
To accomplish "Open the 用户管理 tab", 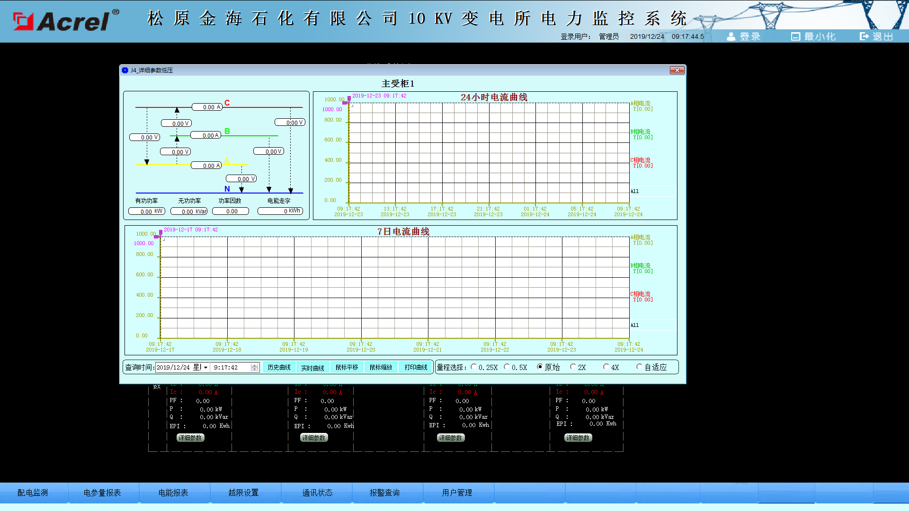I will coord(457,493).
